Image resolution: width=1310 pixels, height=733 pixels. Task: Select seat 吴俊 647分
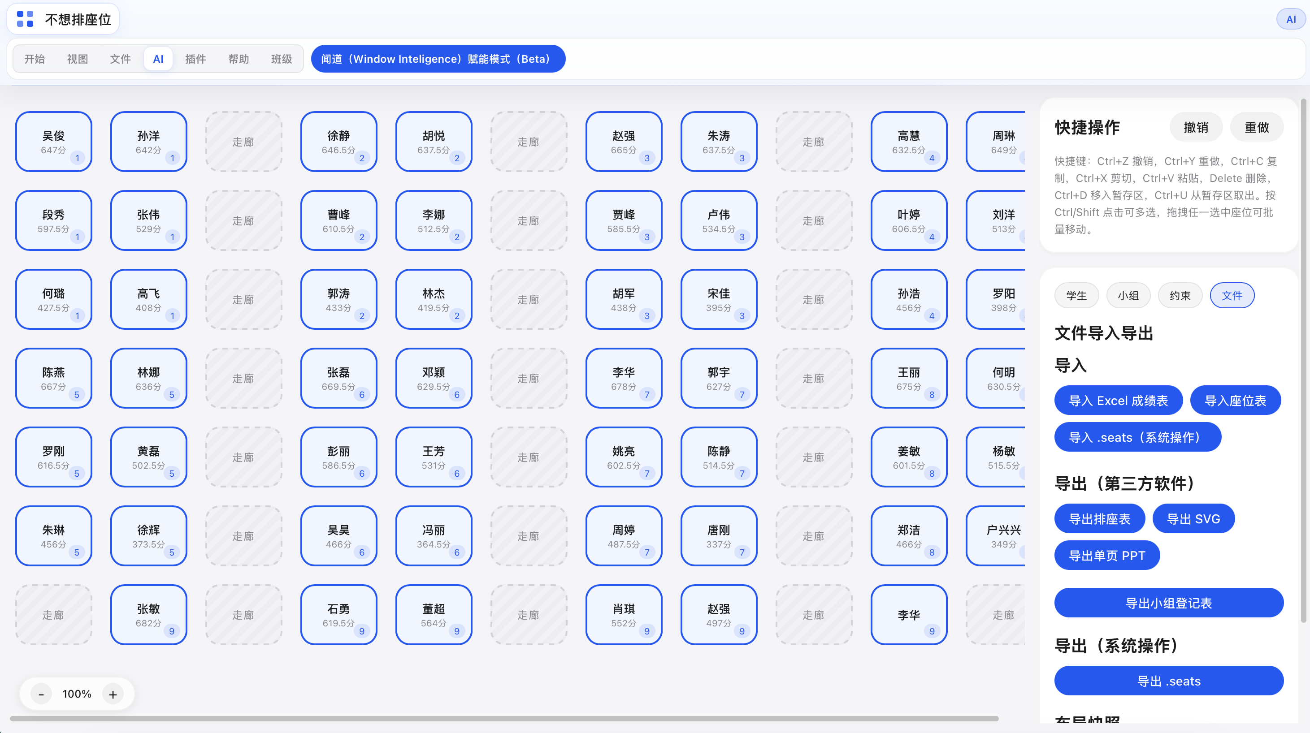(x=53, y=142)
